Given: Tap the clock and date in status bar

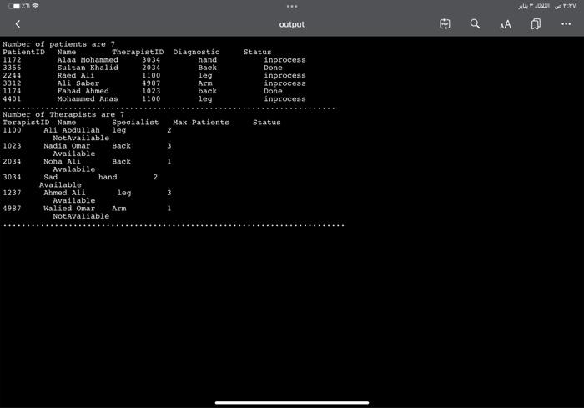Looking at the screenshot, I should click(x=546, y=6).
